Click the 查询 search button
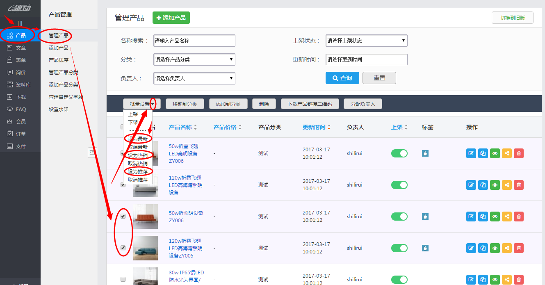 [x=342, y=78]
